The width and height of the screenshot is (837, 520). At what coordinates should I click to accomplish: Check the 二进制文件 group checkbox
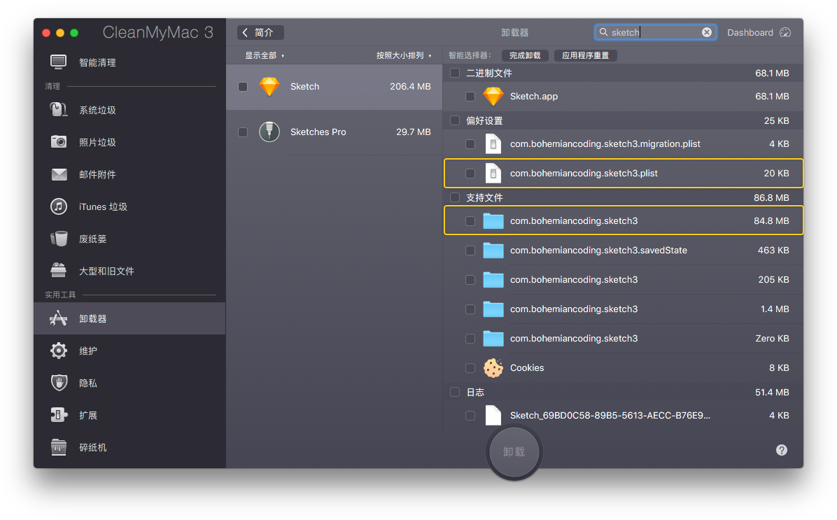pyautogui.click(x=455, y=73)
